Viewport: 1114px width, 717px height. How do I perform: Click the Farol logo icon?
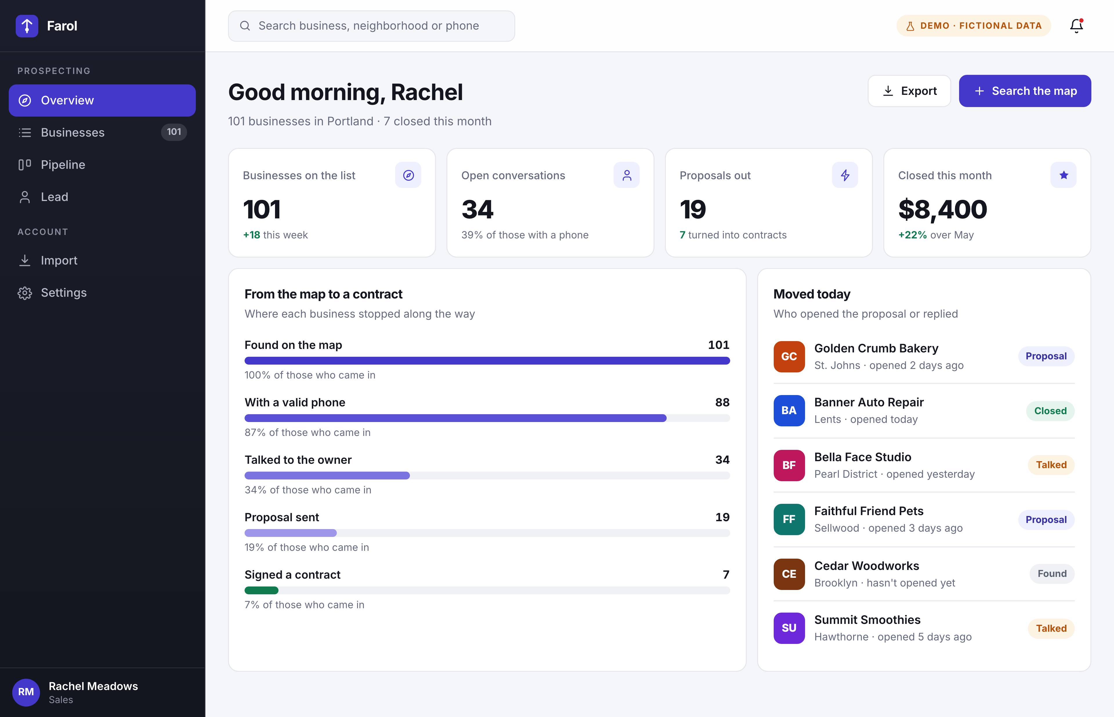[x=27, y=26]
